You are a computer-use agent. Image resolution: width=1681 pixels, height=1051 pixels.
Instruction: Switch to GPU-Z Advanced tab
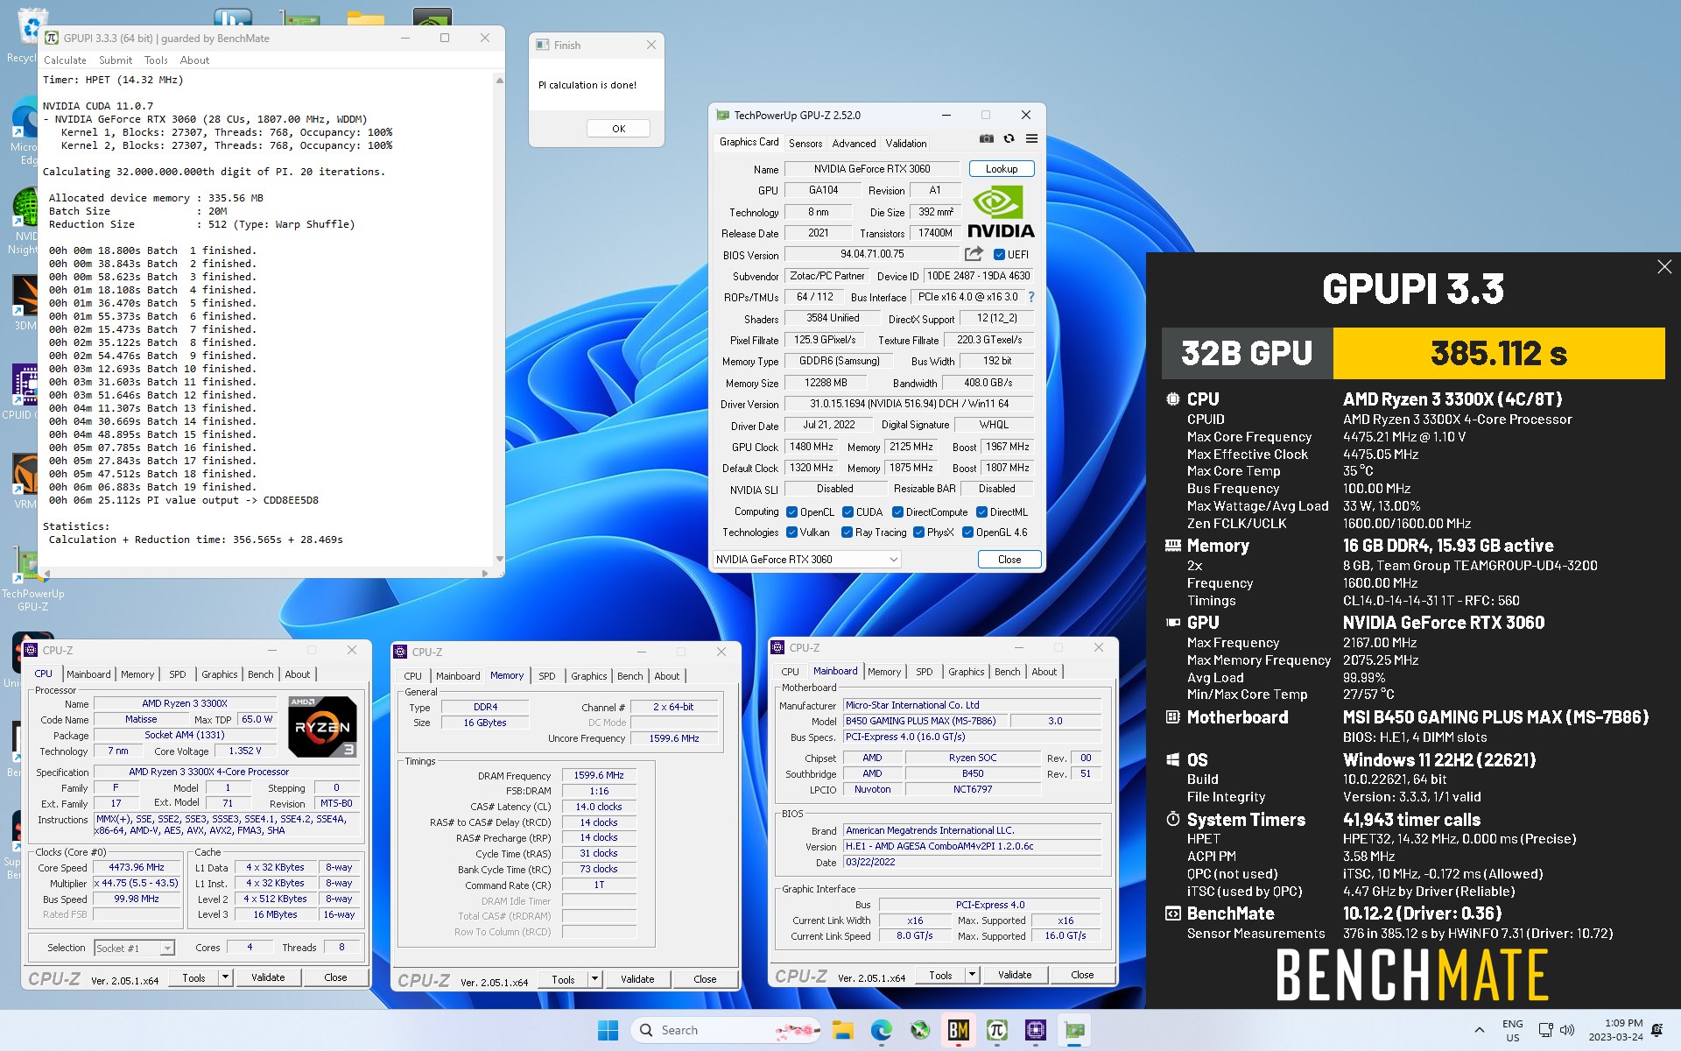click(854, 144)
